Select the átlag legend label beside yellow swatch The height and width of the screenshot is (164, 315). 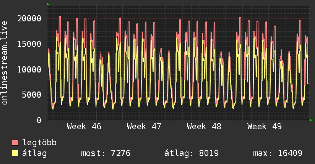35,153
